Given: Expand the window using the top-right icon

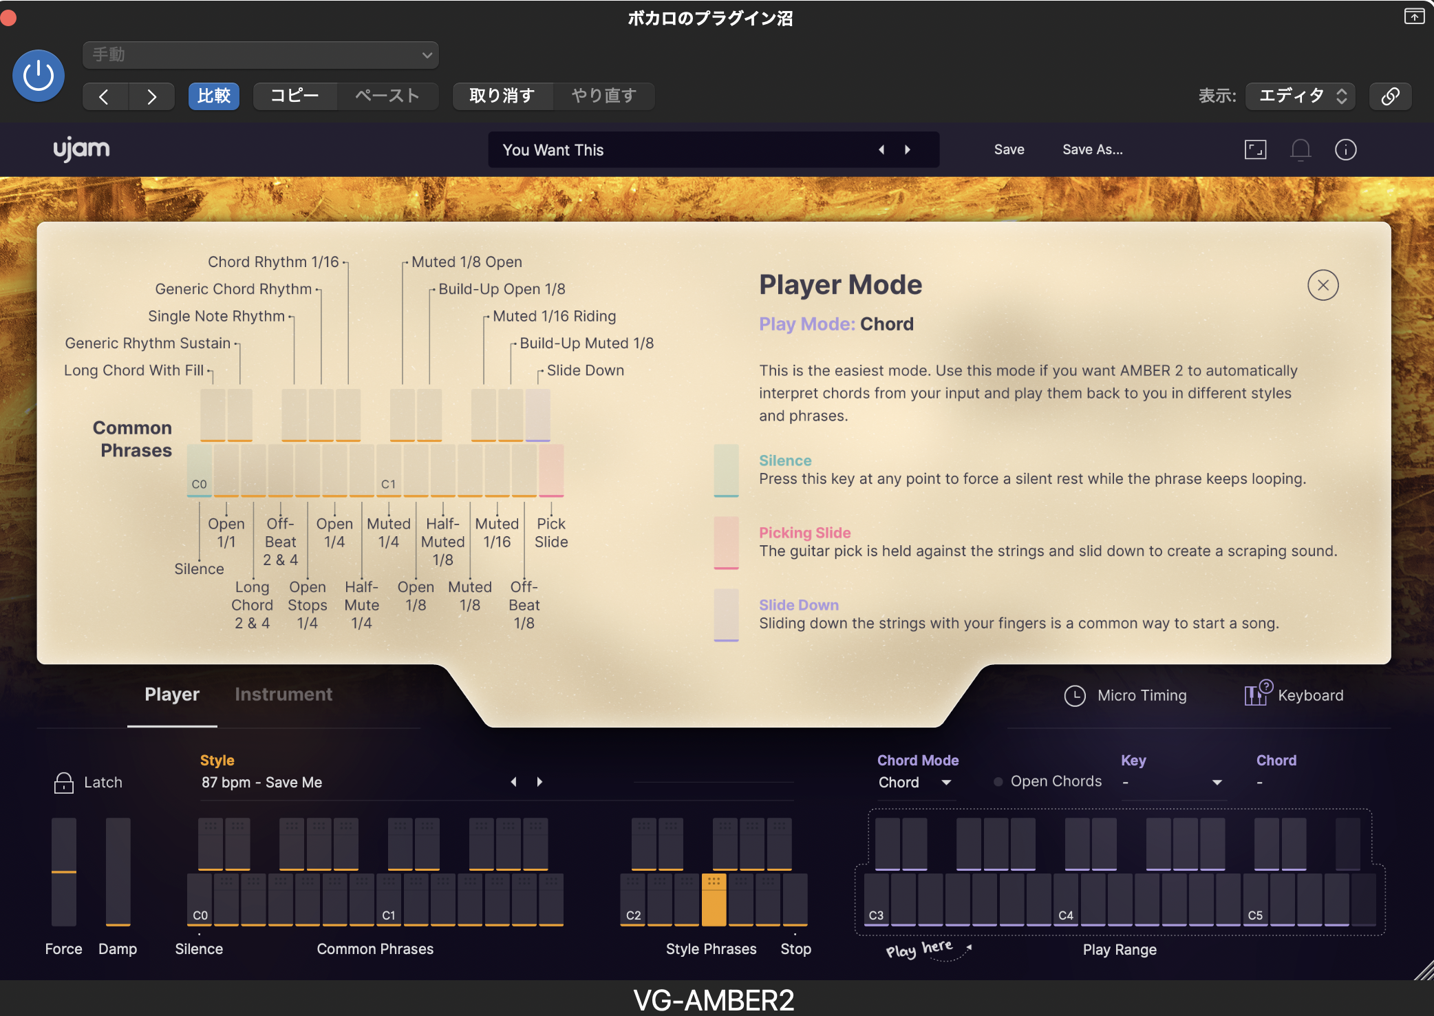Looking at the screenshot, I should coord(1414,16).
